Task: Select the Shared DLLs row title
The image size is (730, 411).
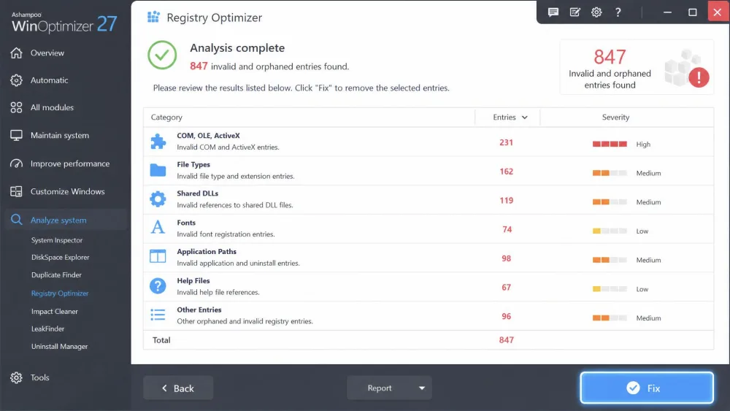Action: 197,193
